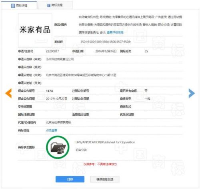
Task: Go to previous trademark with orange arrow
Action: point(8,93)
